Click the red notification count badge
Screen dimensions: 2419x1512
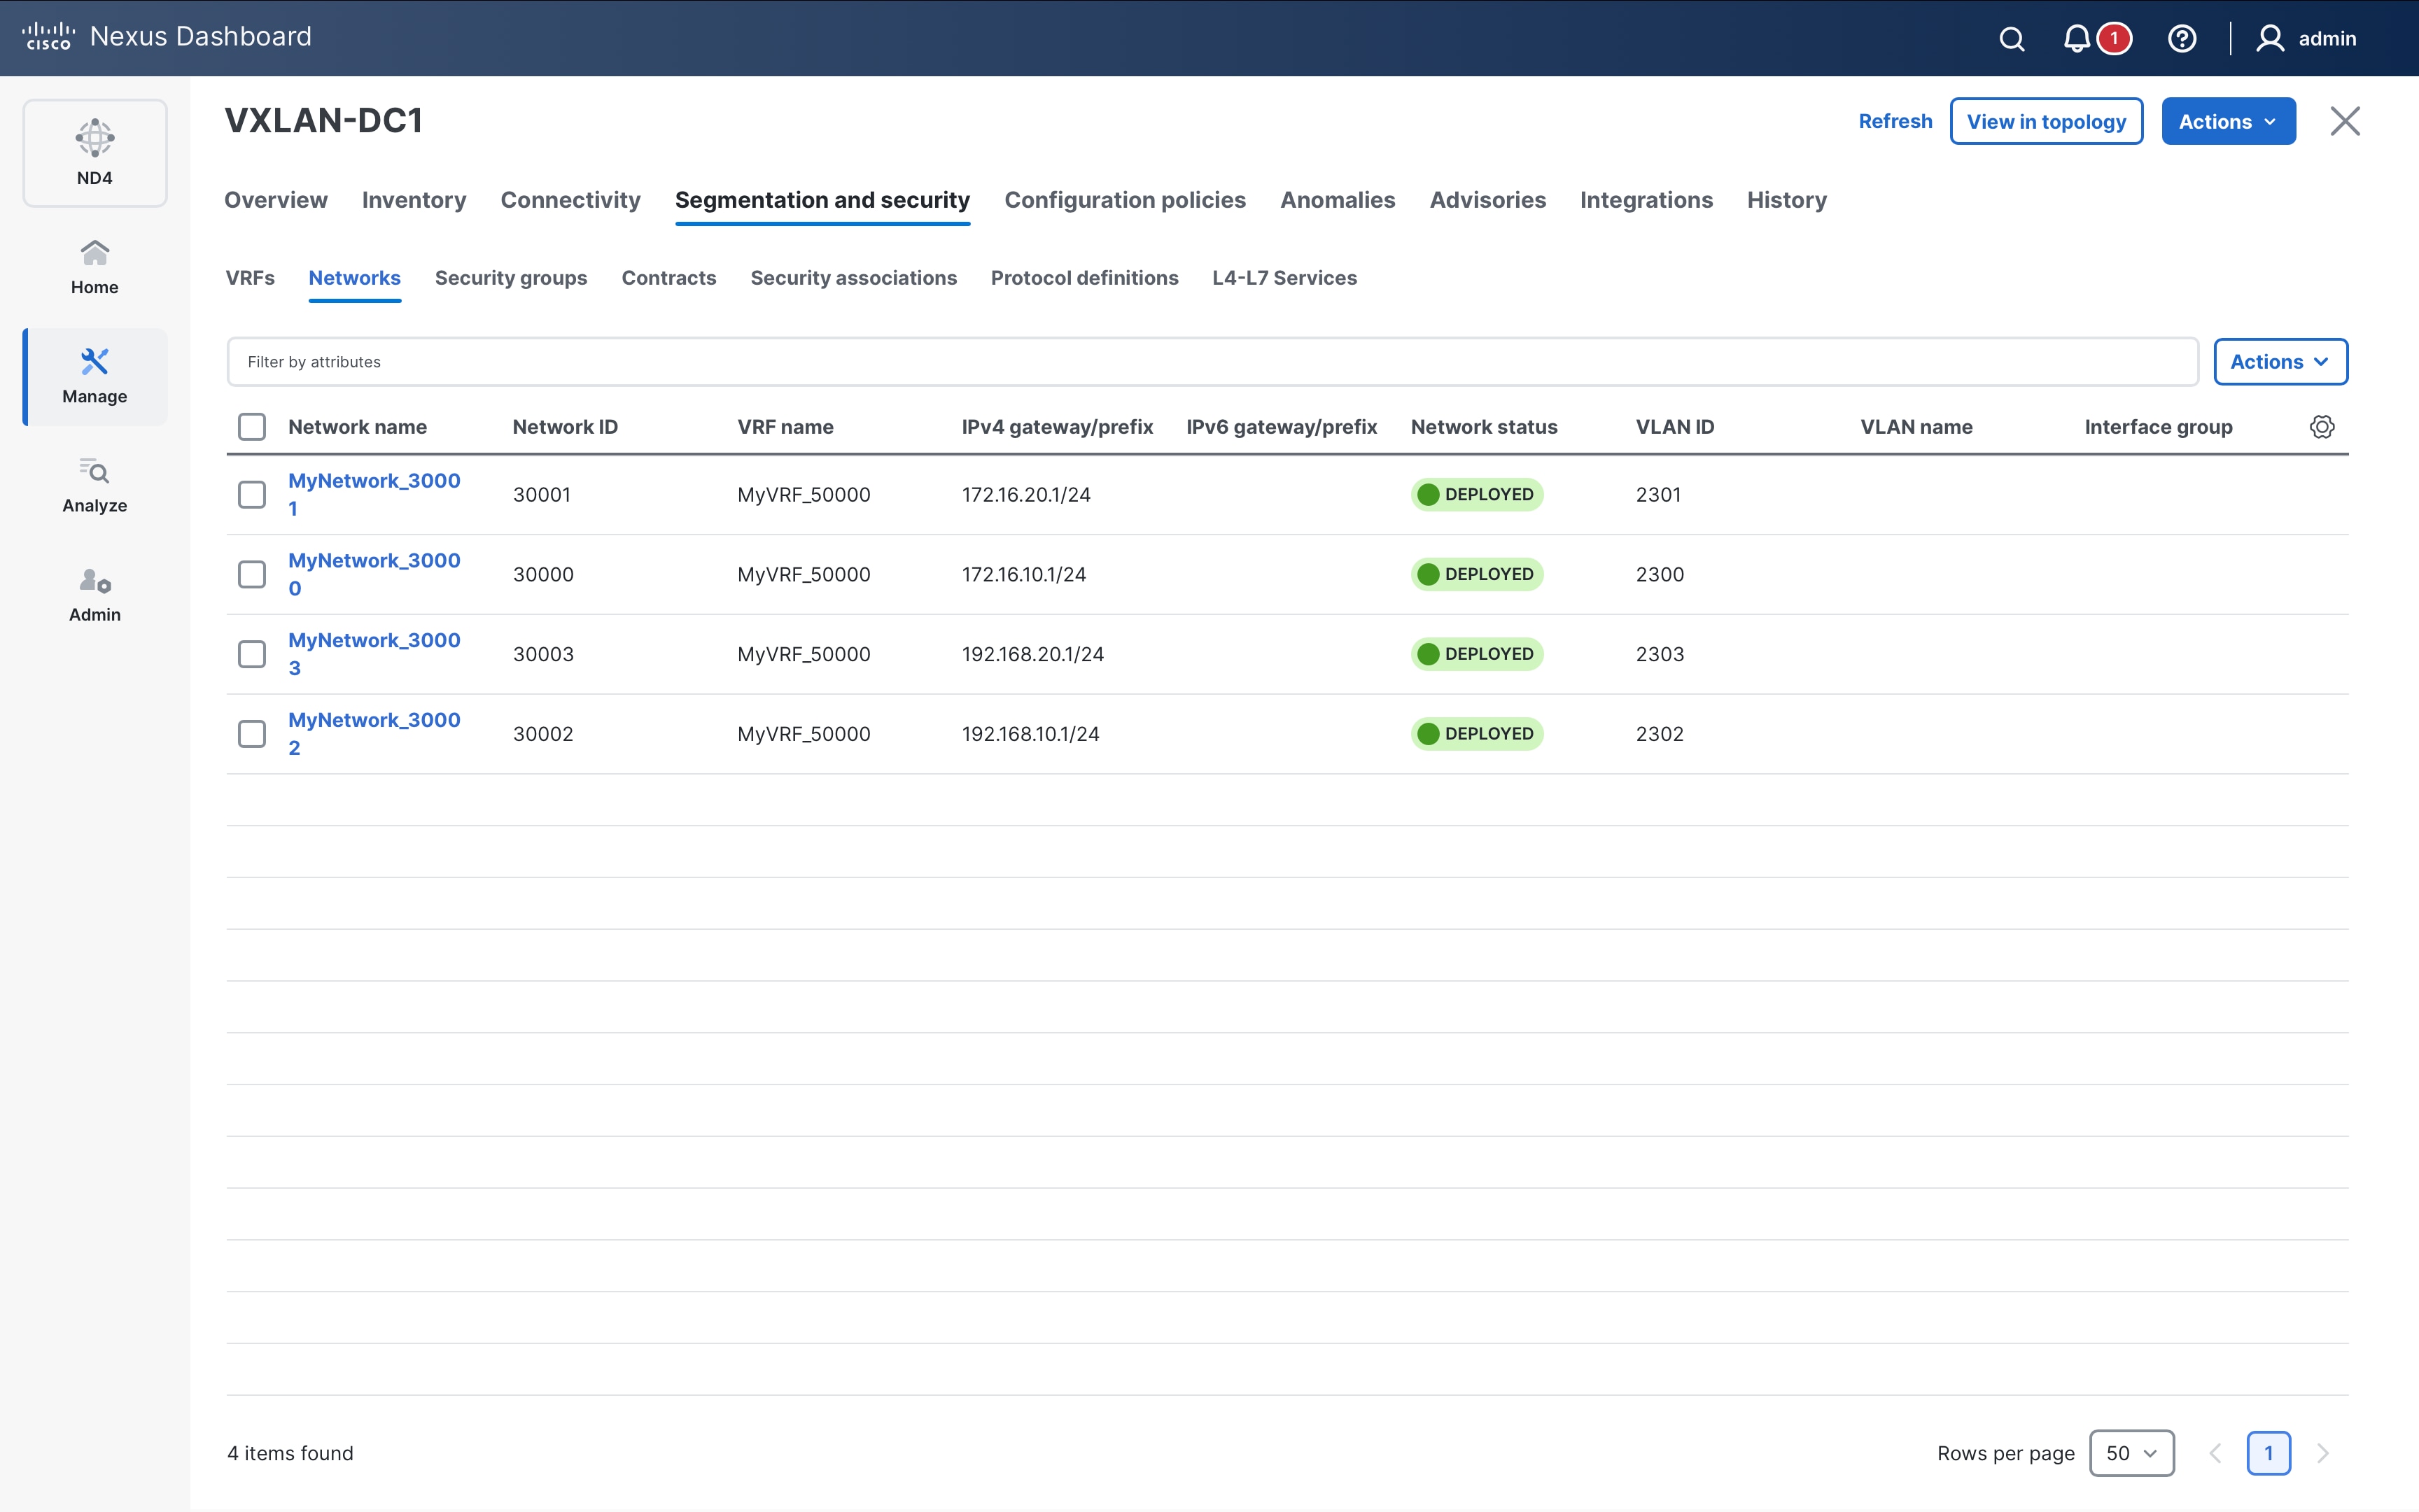[2114, 39]
